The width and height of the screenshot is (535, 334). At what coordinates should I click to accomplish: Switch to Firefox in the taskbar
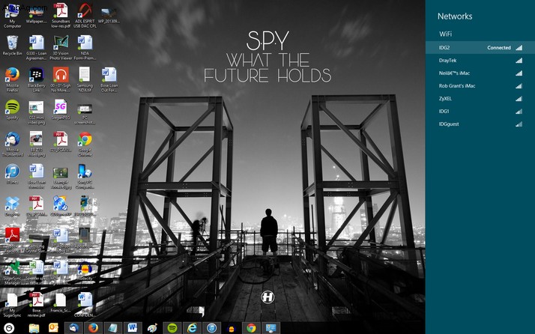coord(93,328)
